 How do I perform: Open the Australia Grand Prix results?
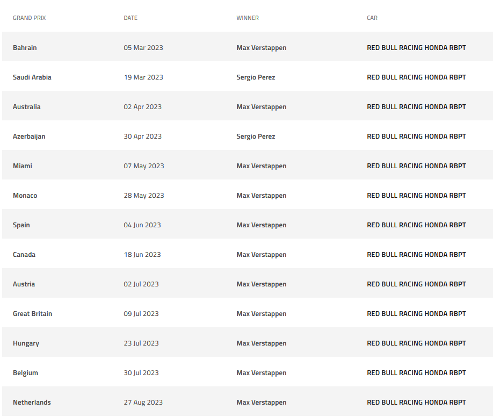[27, 107]
